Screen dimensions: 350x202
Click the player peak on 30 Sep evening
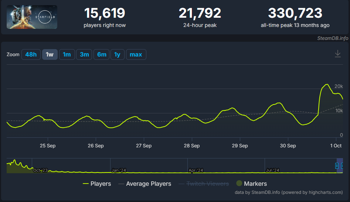[327, 84]
